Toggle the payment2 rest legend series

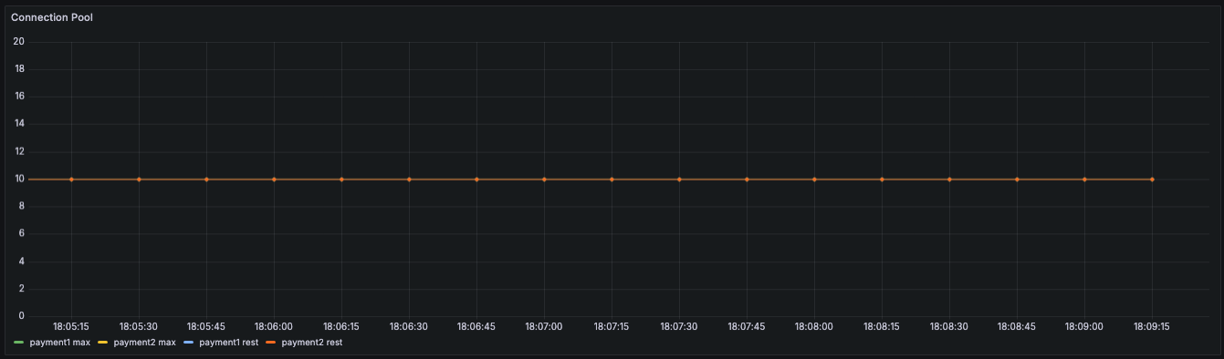coord(311,343)
